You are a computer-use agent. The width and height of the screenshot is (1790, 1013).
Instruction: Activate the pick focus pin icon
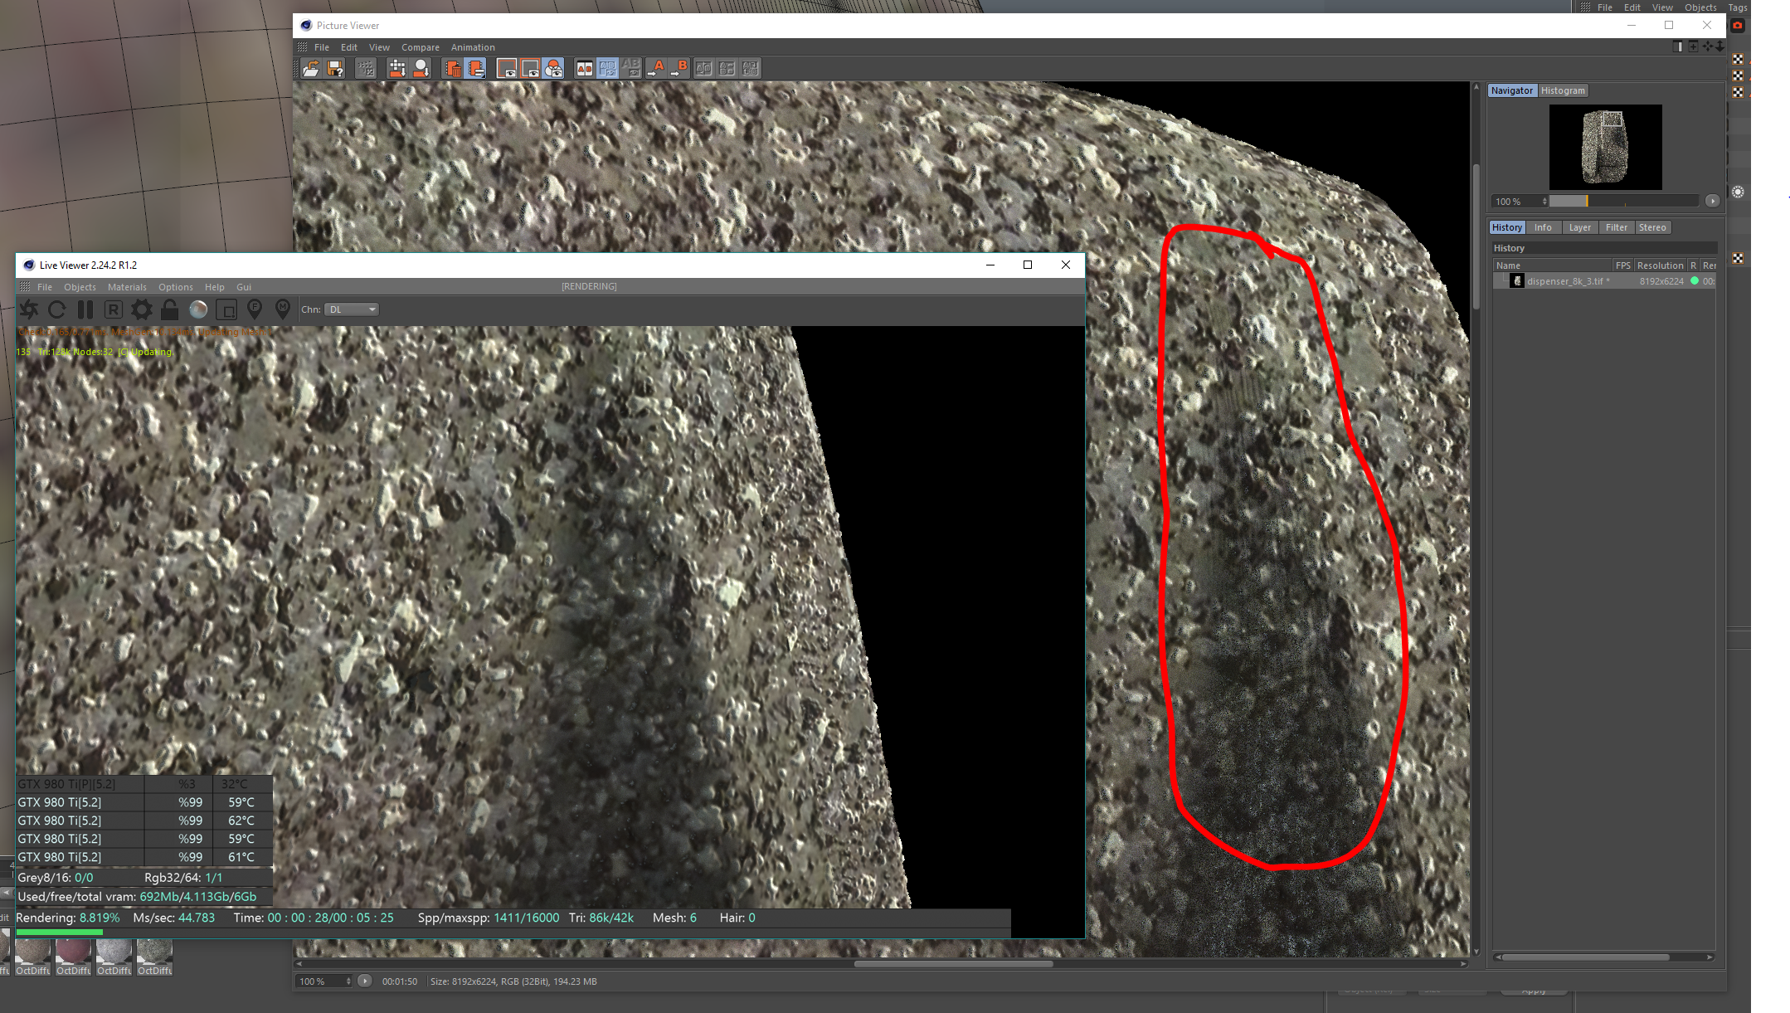coord(255,309)
